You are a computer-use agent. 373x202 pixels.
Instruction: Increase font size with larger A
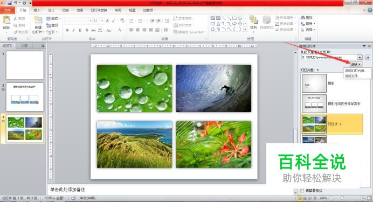point(107,20)
